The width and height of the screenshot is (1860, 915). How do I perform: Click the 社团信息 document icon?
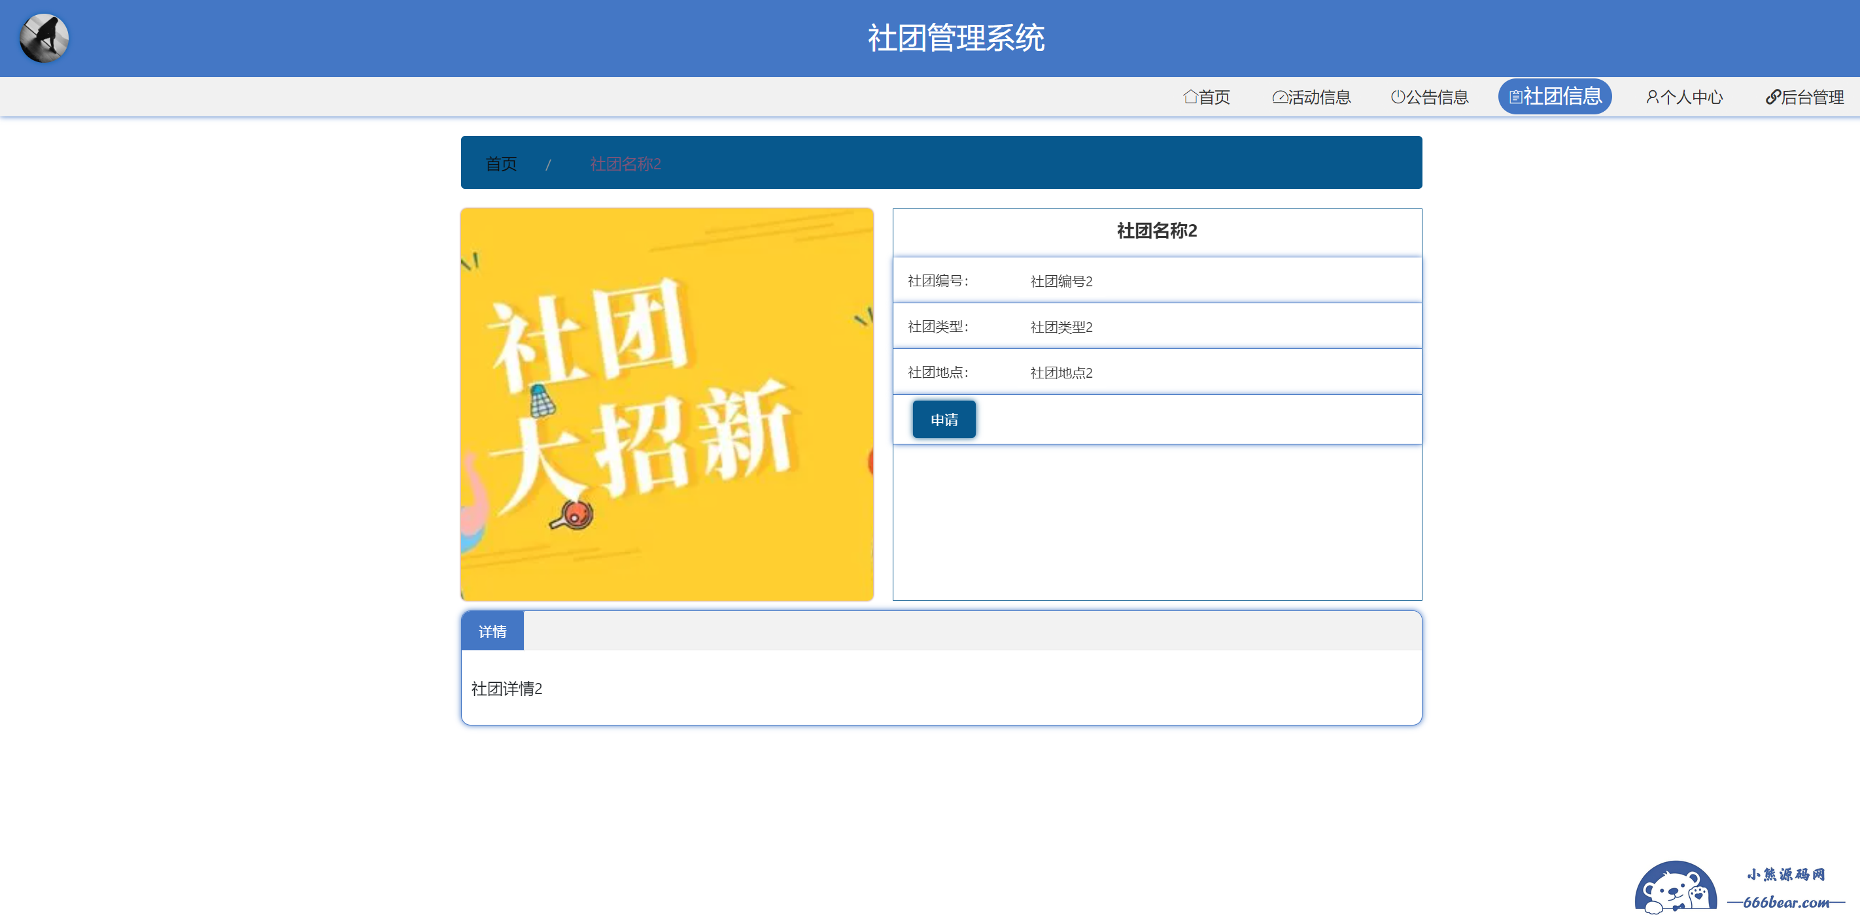[1515, 97]
